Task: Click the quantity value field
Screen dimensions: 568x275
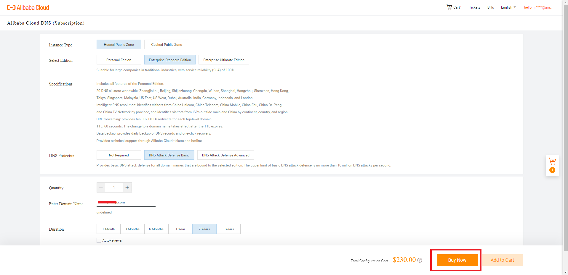Action: [114, 187]
